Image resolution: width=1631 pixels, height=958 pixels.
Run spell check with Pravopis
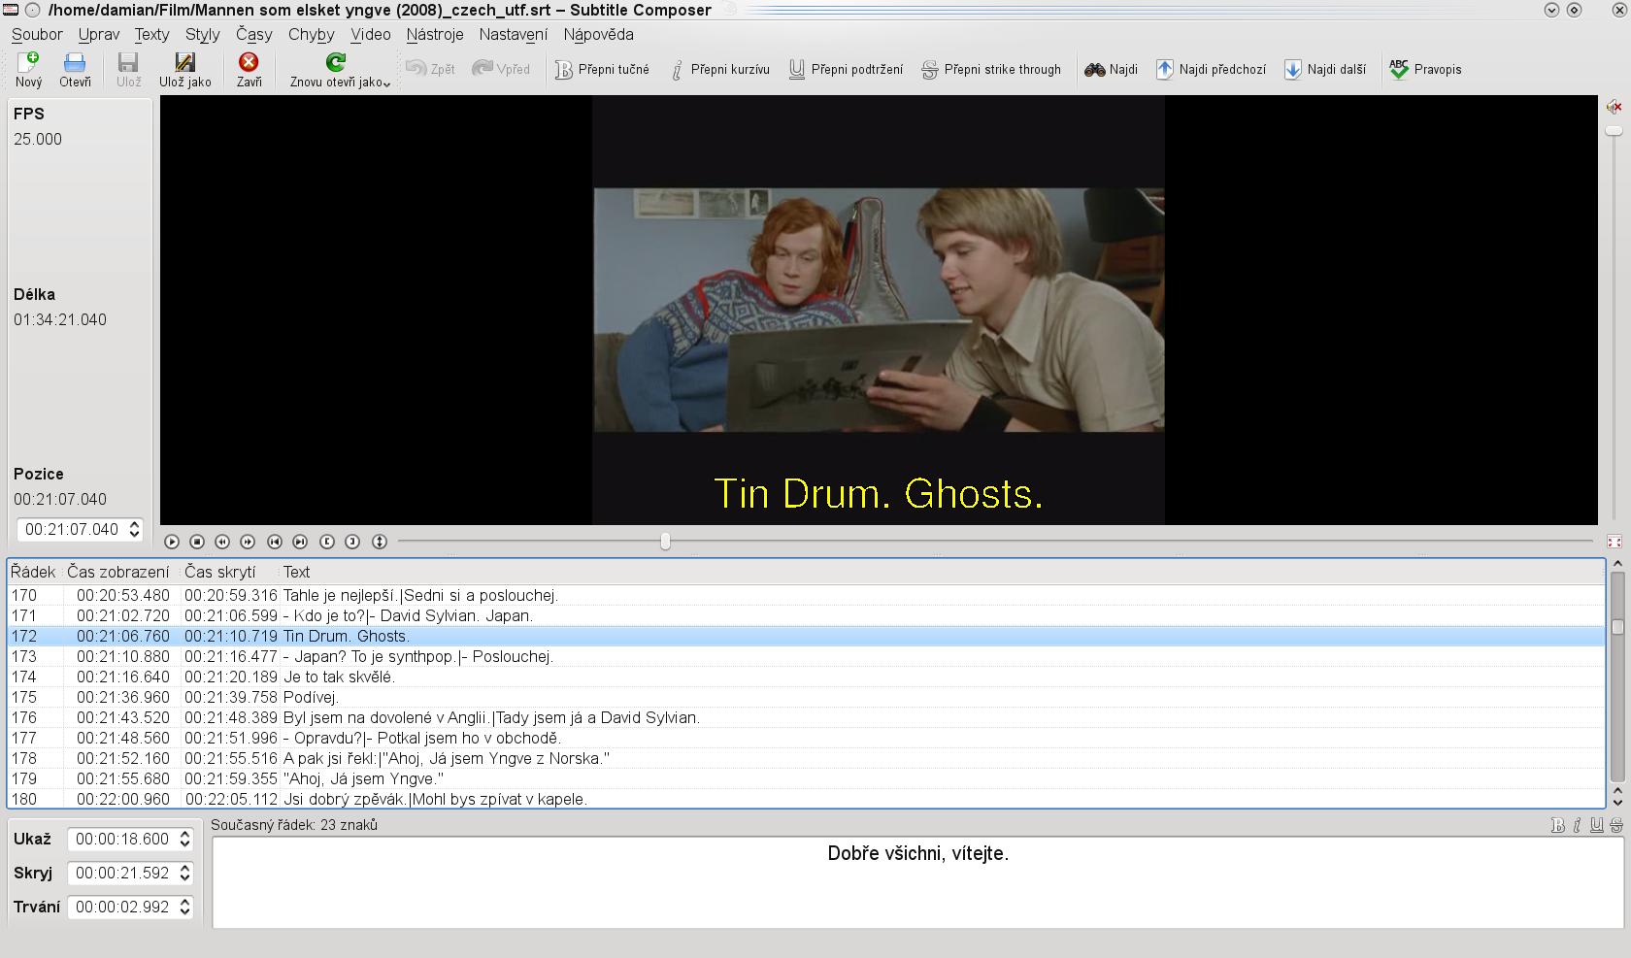point(1425,70)
